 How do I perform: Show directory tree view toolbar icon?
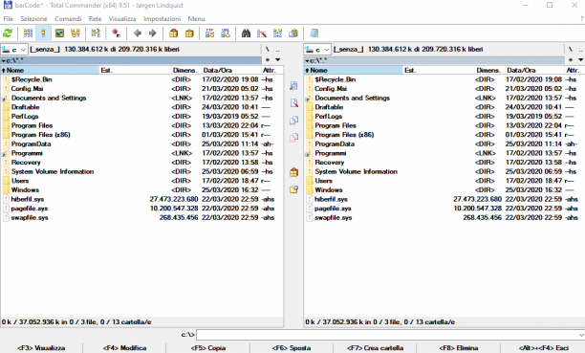point(76,33)
